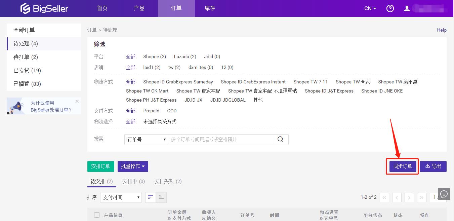Open the CN language dropdown
Screen dimensions: 454x221
(370, 8)
